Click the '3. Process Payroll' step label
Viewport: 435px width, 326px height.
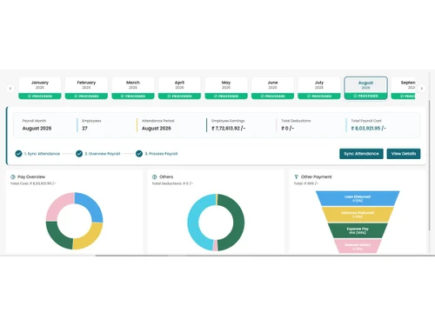coord(161,154)
